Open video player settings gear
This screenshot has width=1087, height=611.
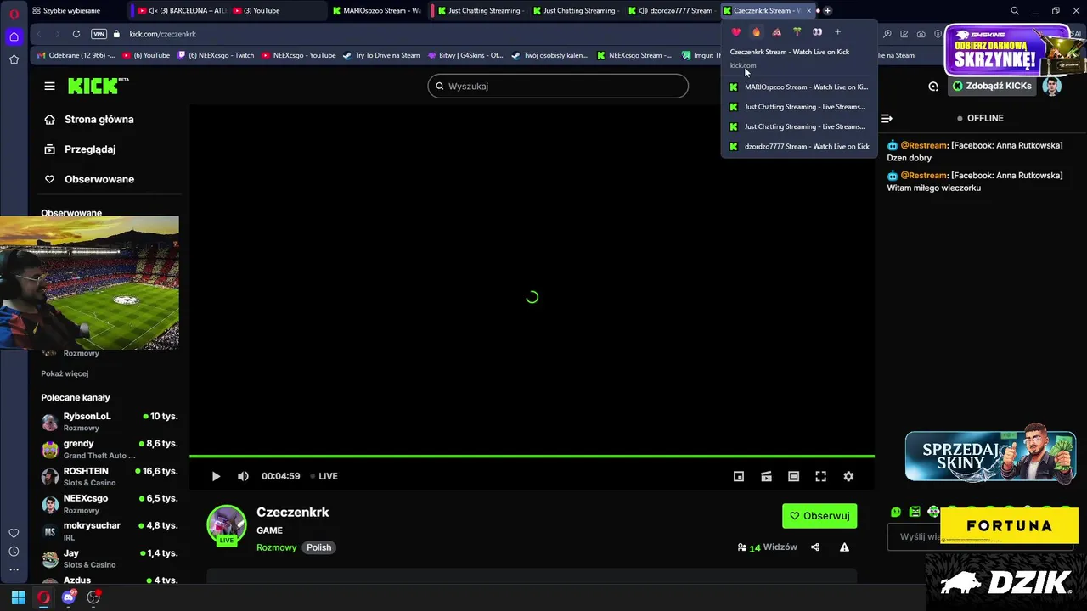[x=848, y=476]
